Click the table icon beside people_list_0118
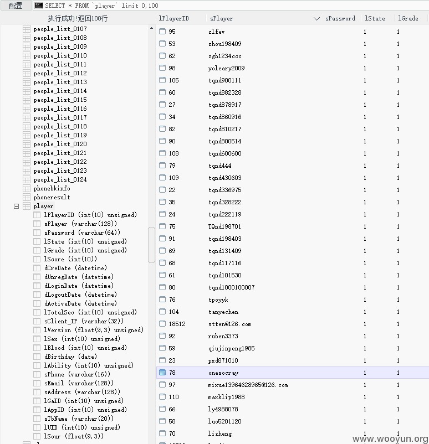The image size is (429, 444). click(27, 127)
